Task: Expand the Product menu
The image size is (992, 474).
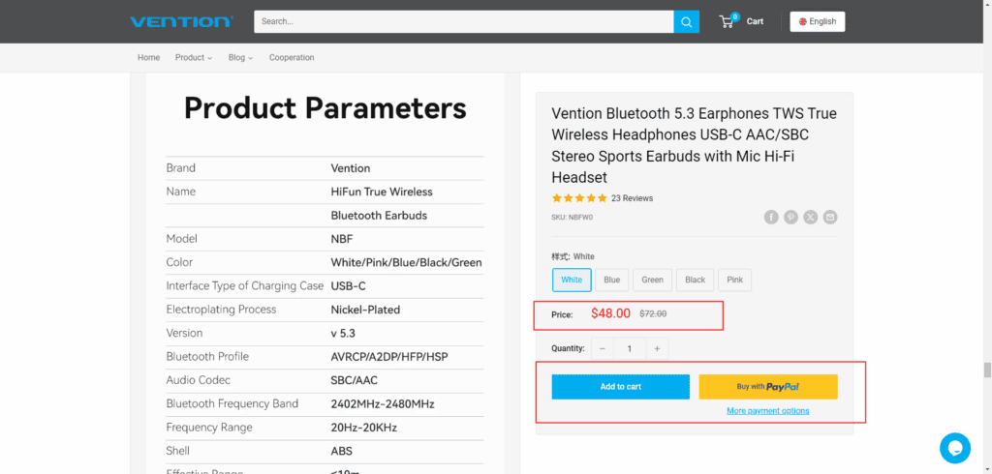Action: click(x=194, y=57)
